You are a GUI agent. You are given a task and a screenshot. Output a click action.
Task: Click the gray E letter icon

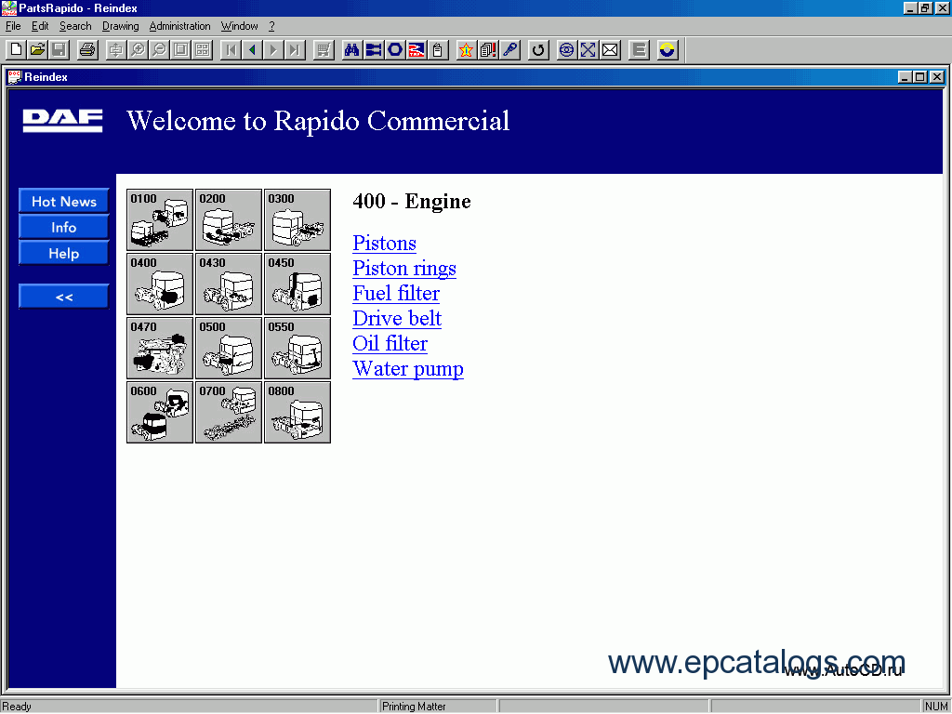638,50
